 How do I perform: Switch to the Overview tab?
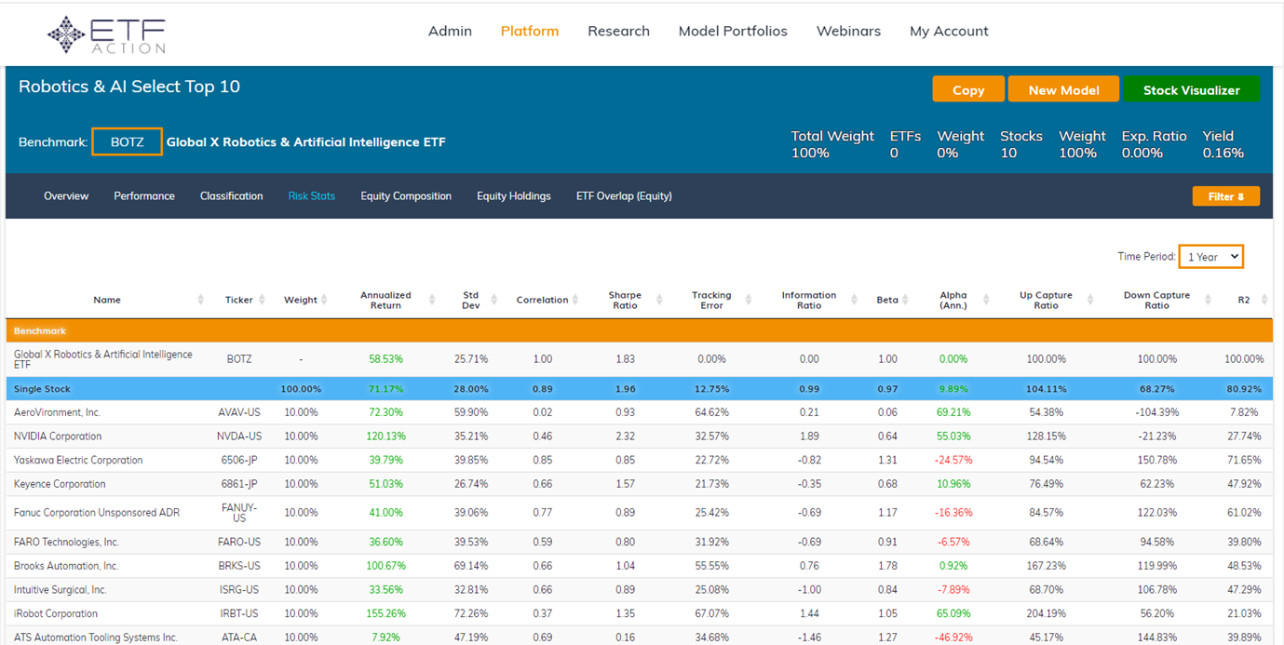tap(66, 196)
